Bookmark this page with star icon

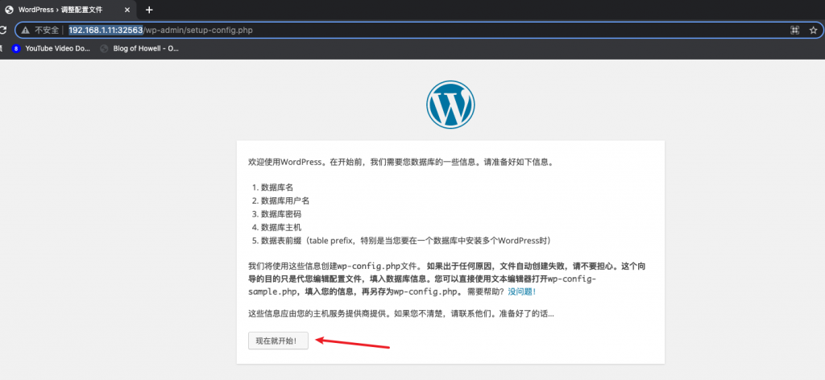(x=813, y=31)
